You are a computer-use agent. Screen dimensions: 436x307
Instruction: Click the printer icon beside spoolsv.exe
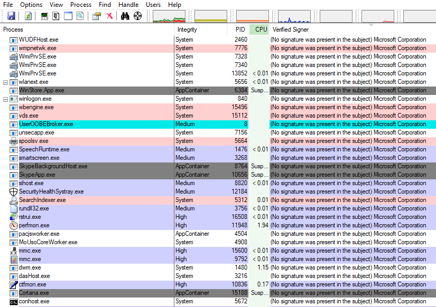(13, 141)
